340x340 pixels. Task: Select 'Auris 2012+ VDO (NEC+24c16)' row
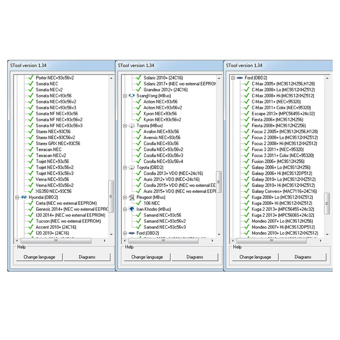click(x=172, y=179)
